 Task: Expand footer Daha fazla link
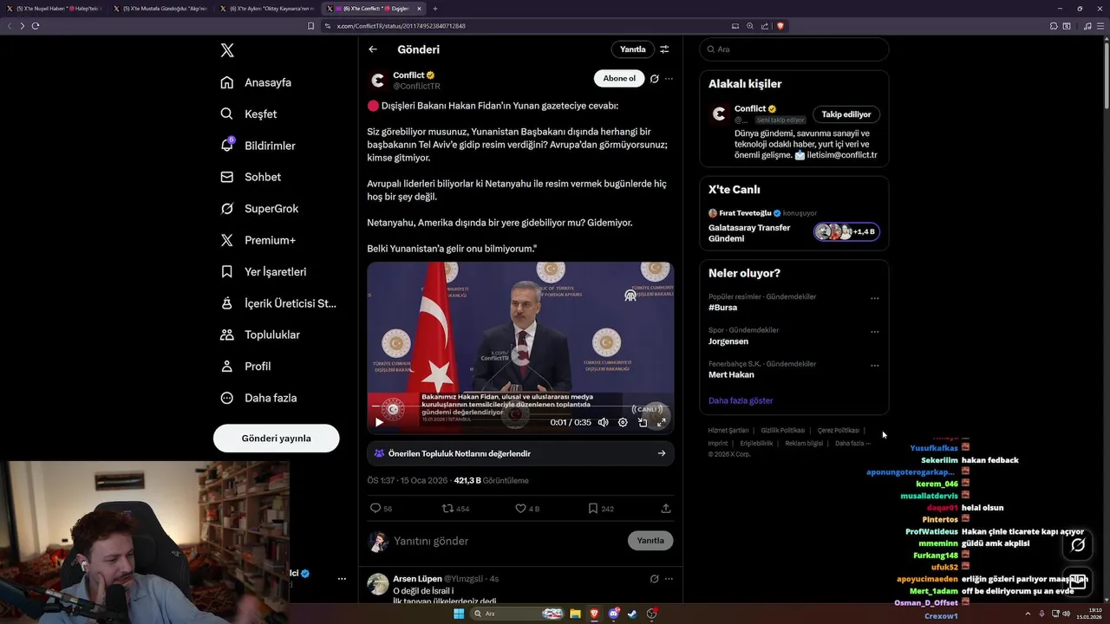(852, 444)
